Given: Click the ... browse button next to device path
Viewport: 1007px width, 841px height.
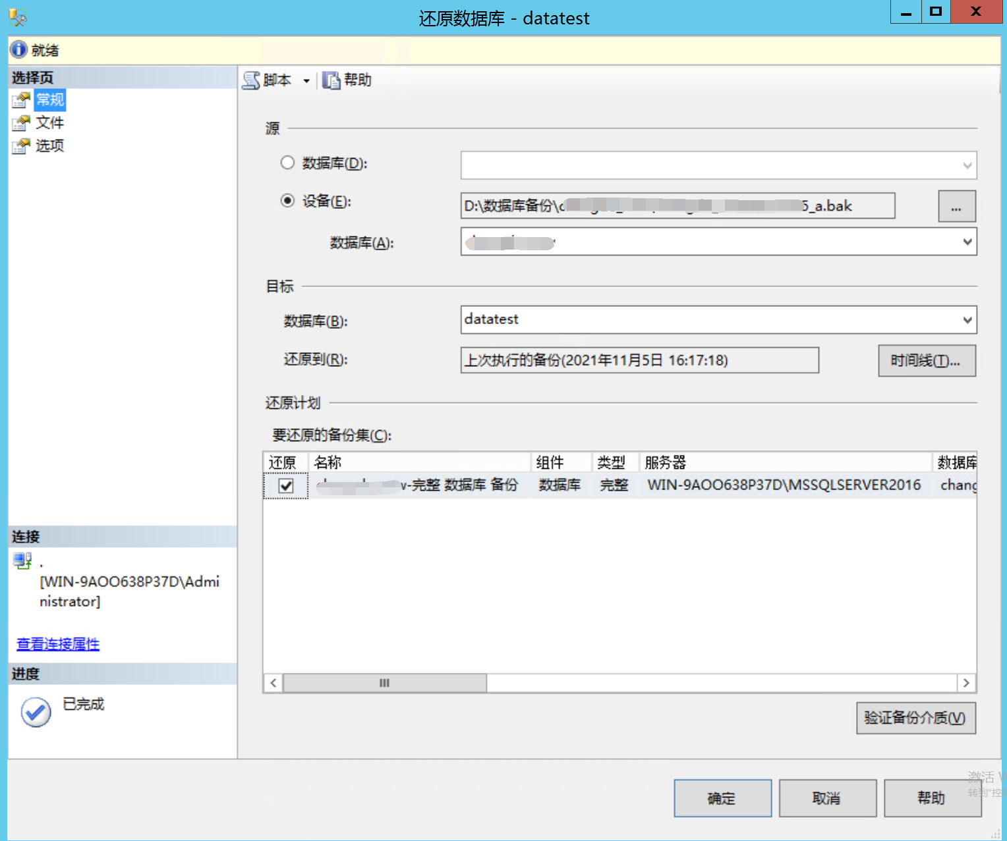Looking at the screenshot, I should coord(956,206).
